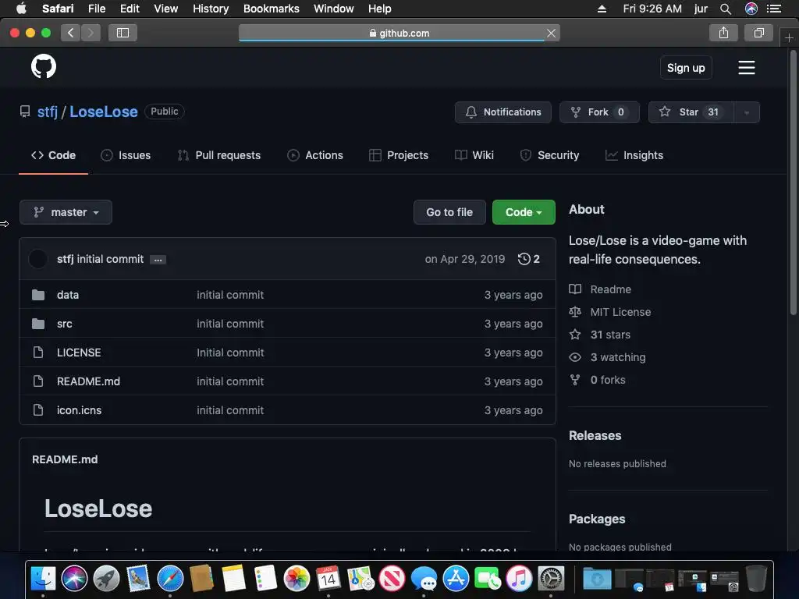The height and width of the screenshot is (599, 799).
Task: Click the page vertical scrollbar
Action: pos(793,183)
